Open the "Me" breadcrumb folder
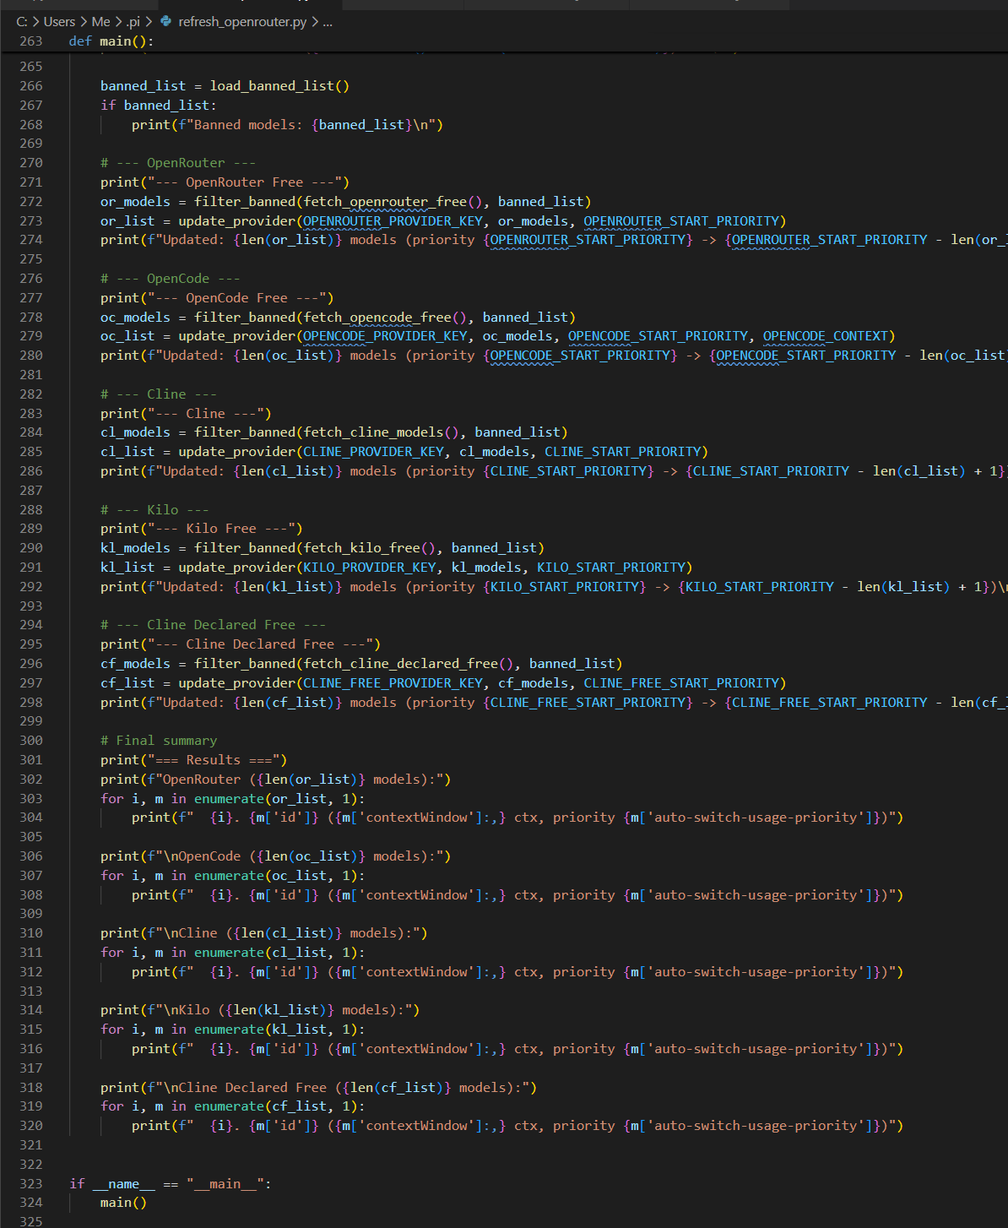 point(100,21)
